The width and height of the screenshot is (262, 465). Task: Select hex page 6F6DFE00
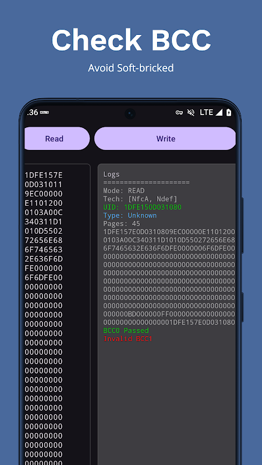(44, 278)
